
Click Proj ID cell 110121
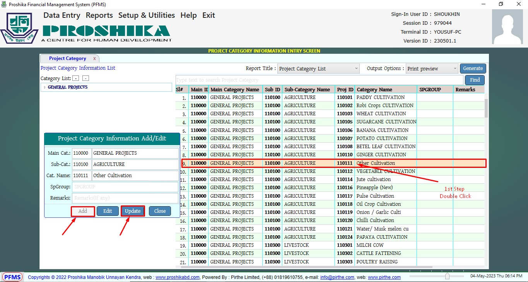click(x=345, y=229)
